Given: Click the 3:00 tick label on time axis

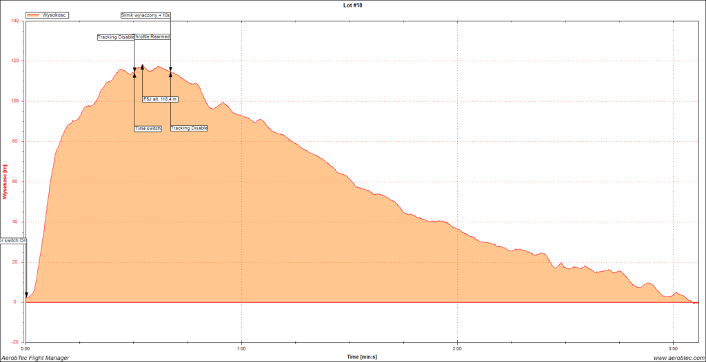Looking at the screenshot, I should 674,348.
